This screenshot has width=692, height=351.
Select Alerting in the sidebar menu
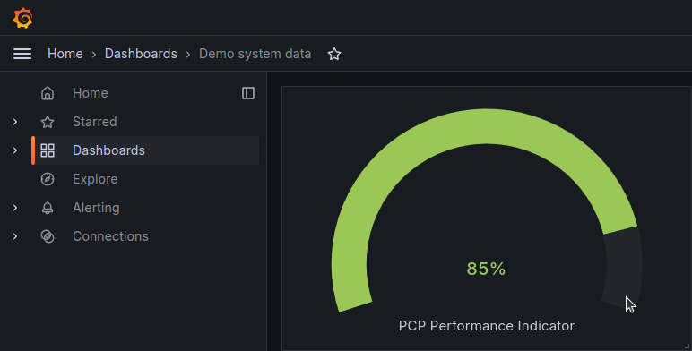(x=96, y=208)
